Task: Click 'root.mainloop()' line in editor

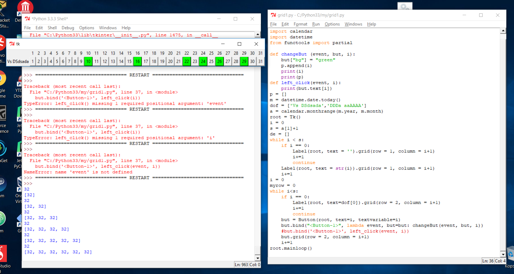Action: click(x=291, y=248)
